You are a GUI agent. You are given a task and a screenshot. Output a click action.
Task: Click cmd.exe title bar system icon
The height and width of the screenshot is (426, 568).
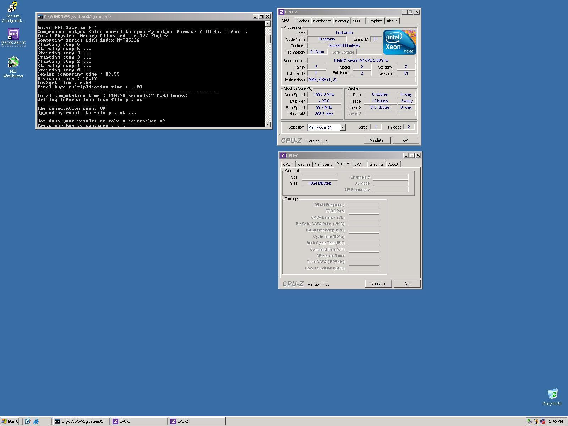pyautogui.click(x=40, y=17)
